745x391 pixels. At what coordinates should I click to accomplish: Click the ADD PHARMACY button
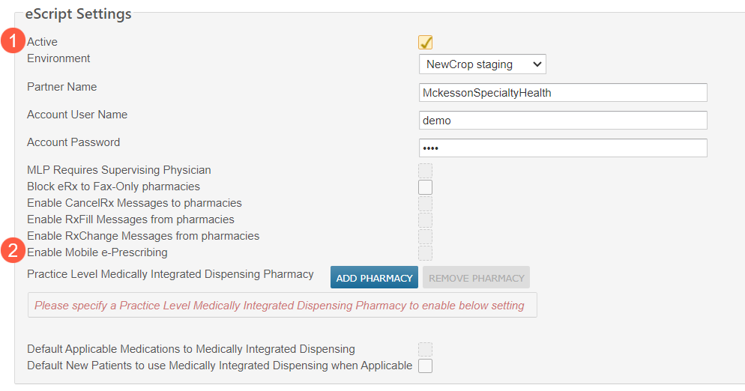(374, 278)
